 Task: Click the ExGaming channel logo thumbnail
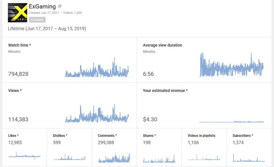click(x=18, y=13)
